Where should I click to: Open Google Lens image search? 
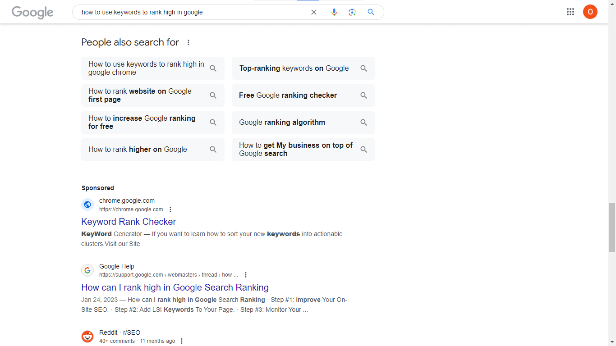click(352, 12)
